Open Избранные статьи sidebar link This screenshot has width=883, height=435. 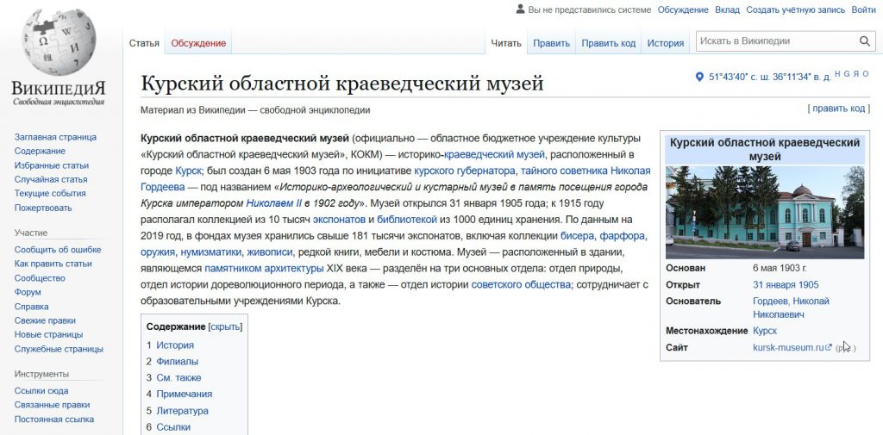51,165
